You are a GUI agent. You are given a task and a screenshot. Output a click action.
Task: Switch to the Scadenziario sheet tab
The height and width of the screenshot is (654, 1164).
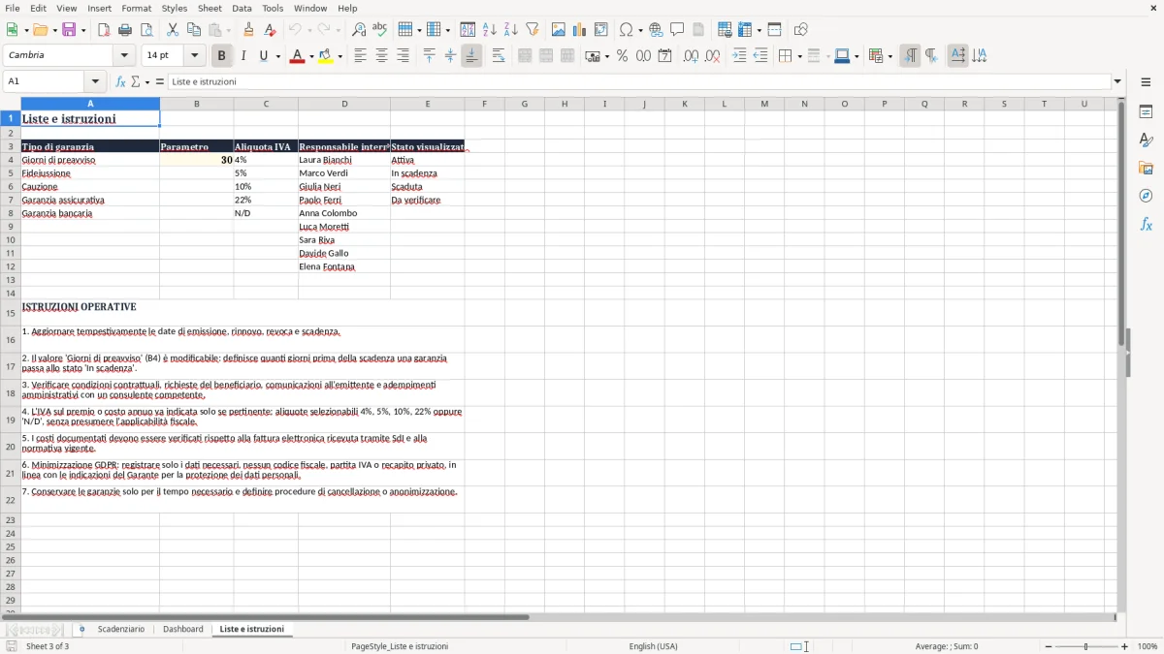pyautogui.click(x=121, y=629)
